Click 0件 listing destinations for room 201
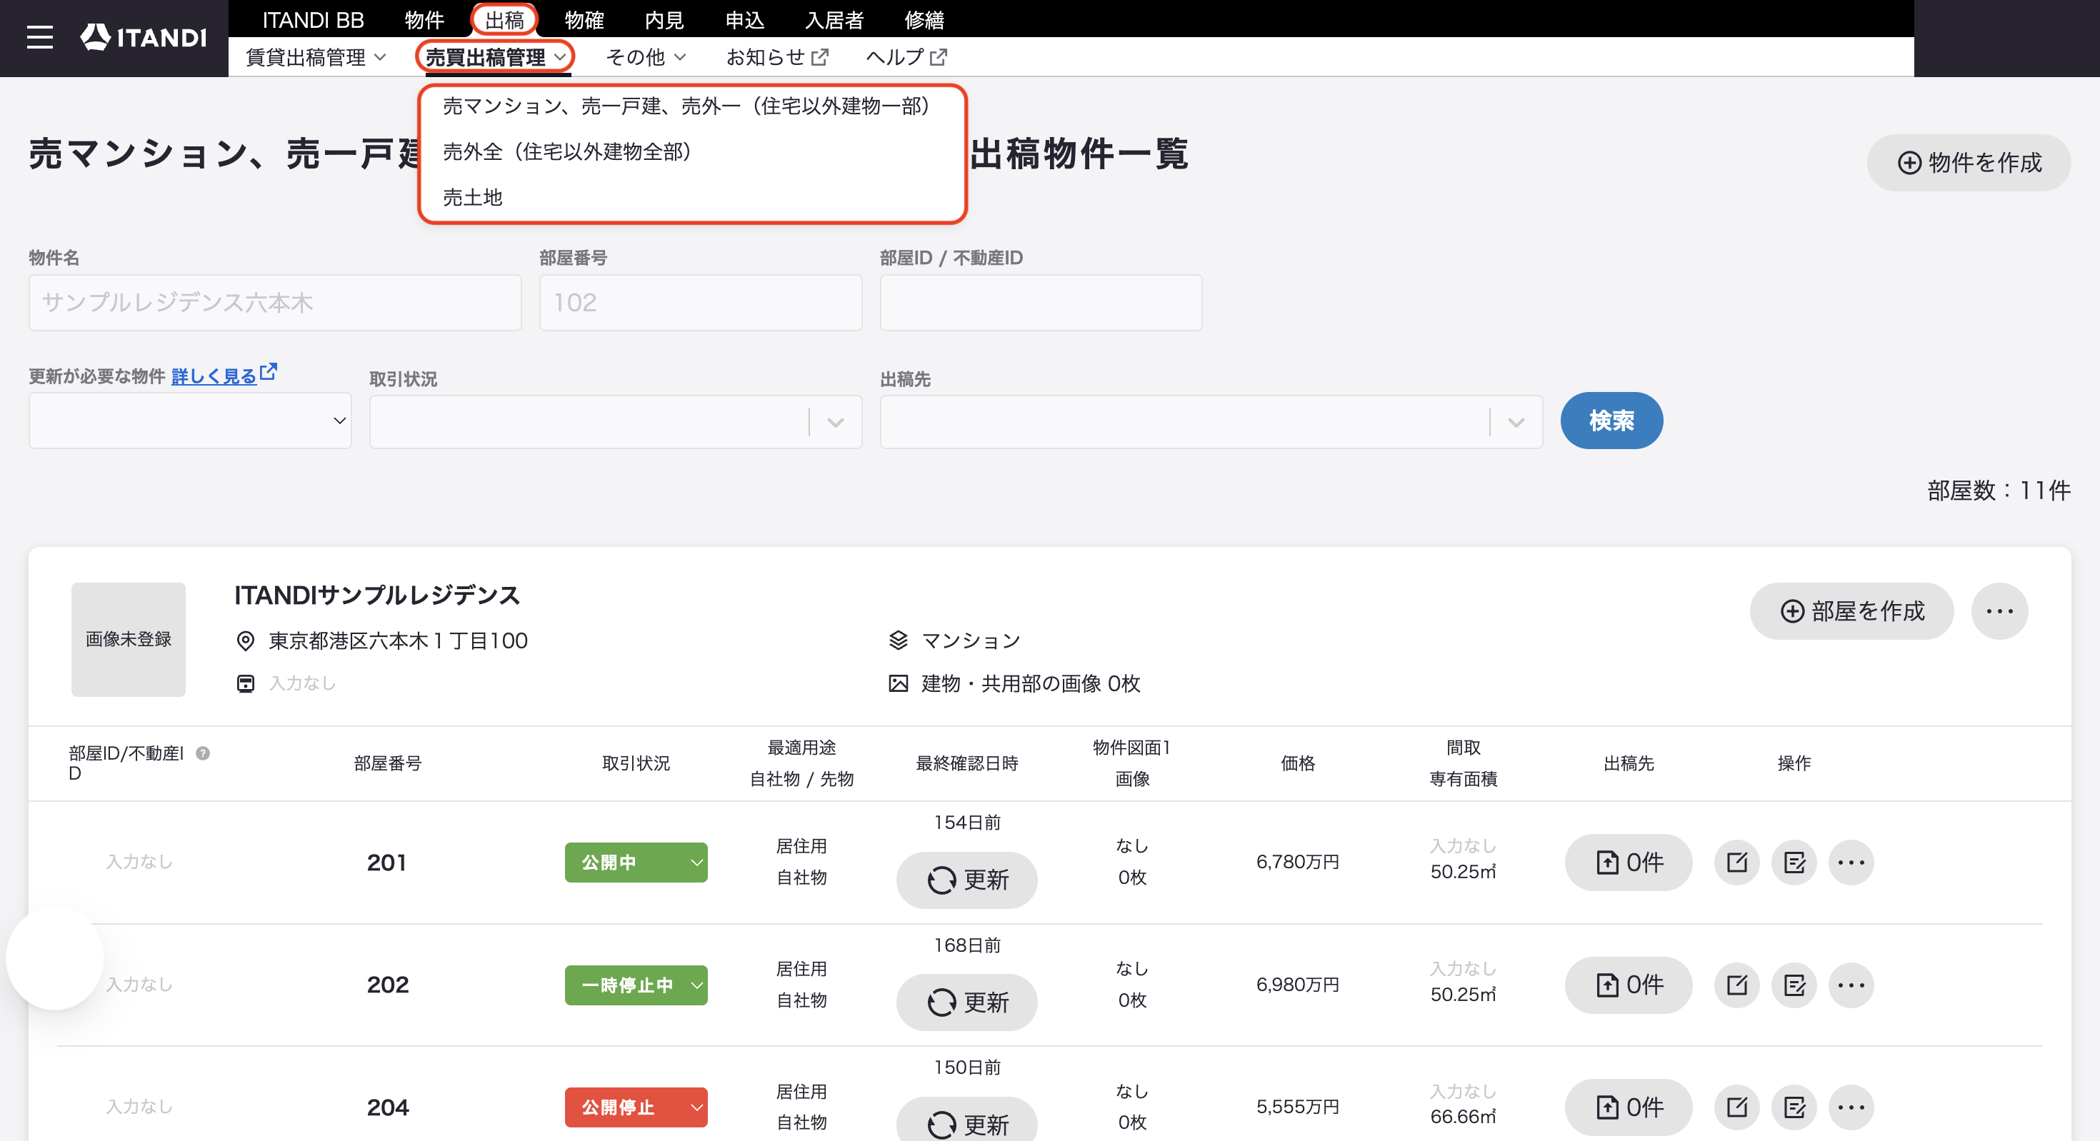2100x1141 pixels. [1628, 863]
